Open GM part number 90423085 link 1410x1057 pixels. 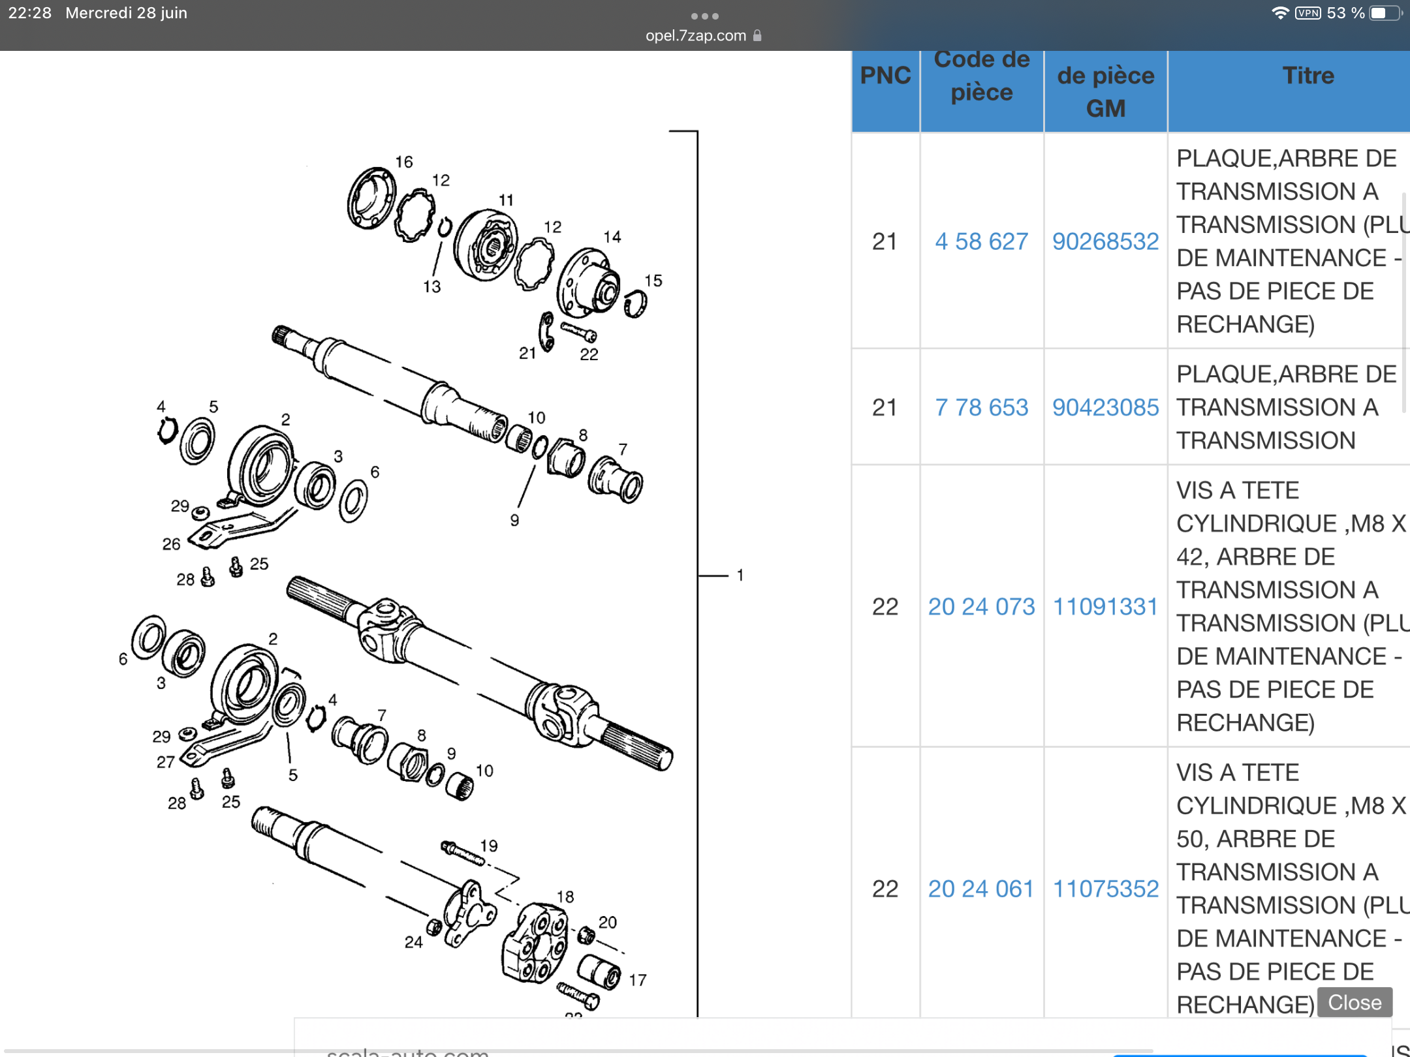[1105, 407]
